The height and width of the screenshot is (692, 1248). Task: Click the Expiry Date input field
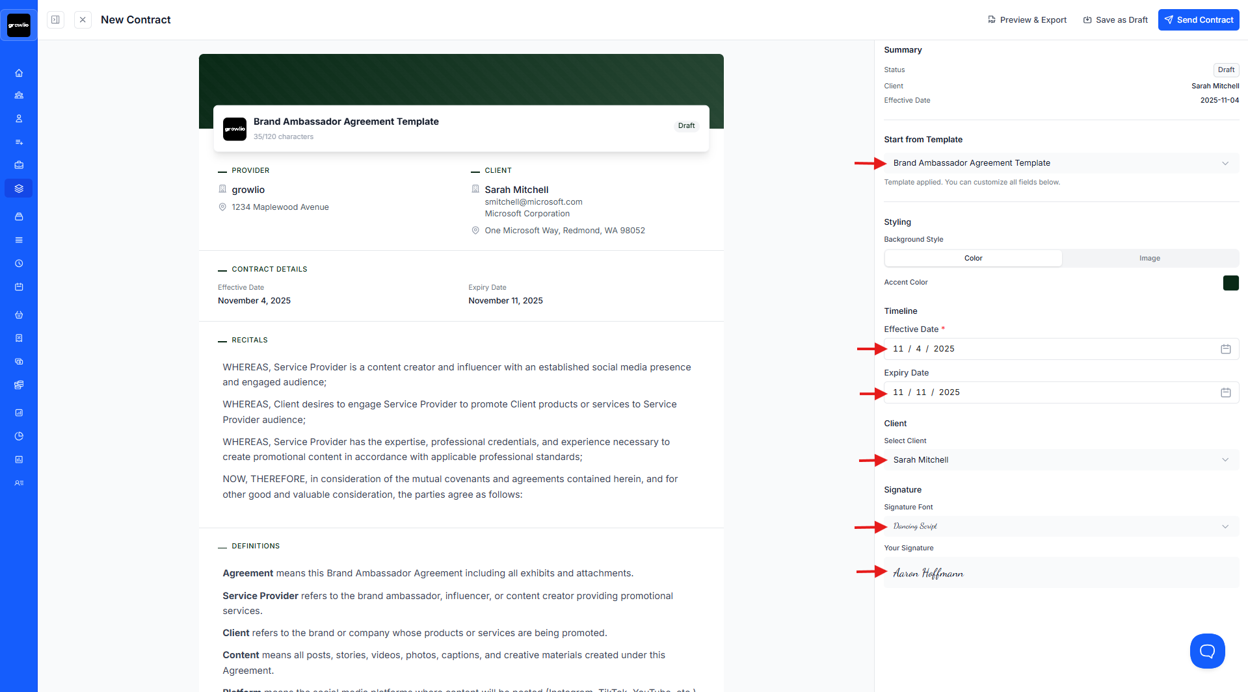pos(1061,392)
